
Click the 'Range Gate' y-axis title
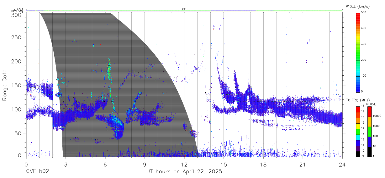point(5,85)
